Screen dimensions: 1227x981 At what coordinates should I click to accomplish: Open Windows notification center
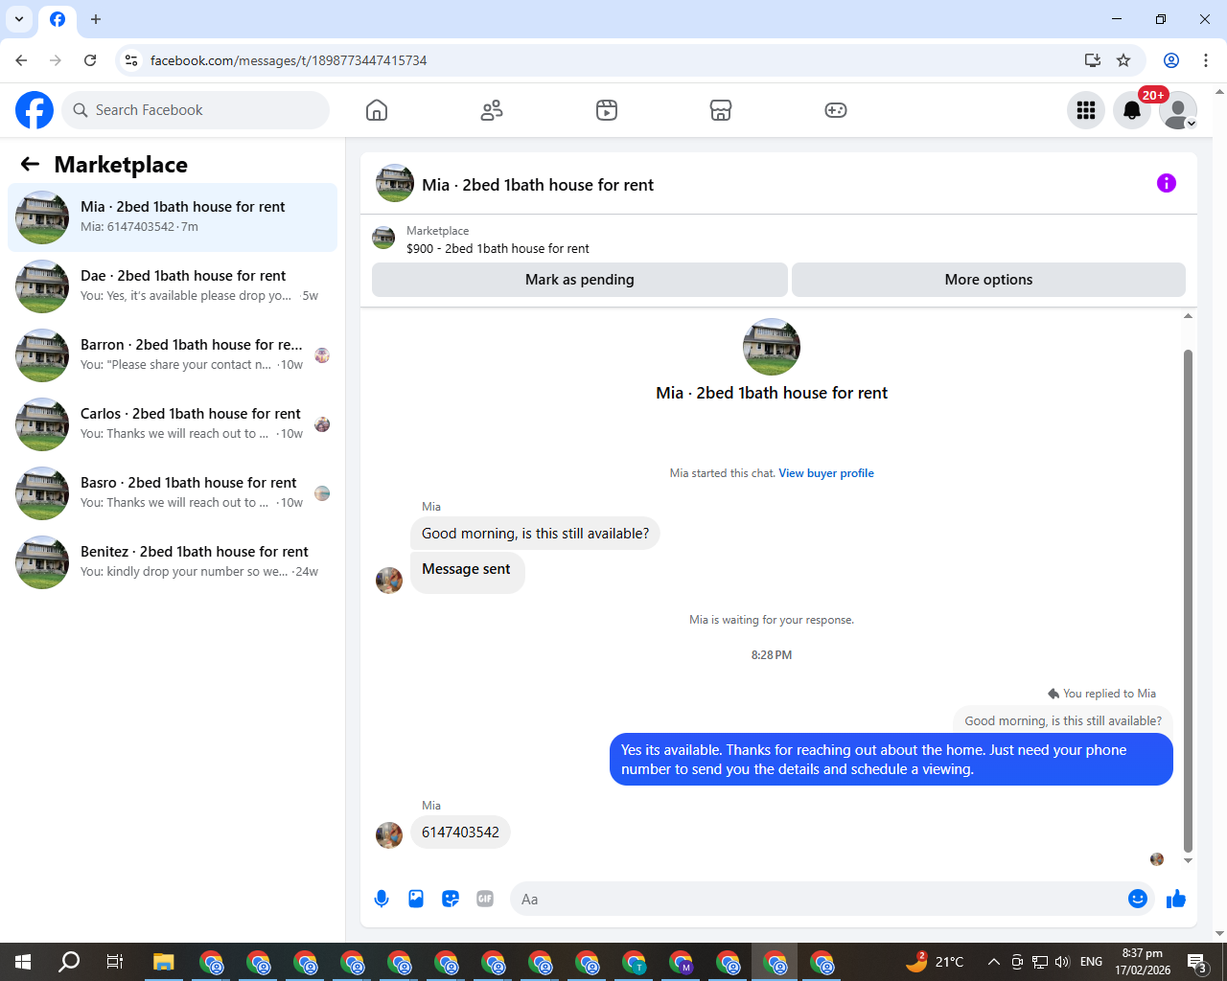(x=1197, y=962)
